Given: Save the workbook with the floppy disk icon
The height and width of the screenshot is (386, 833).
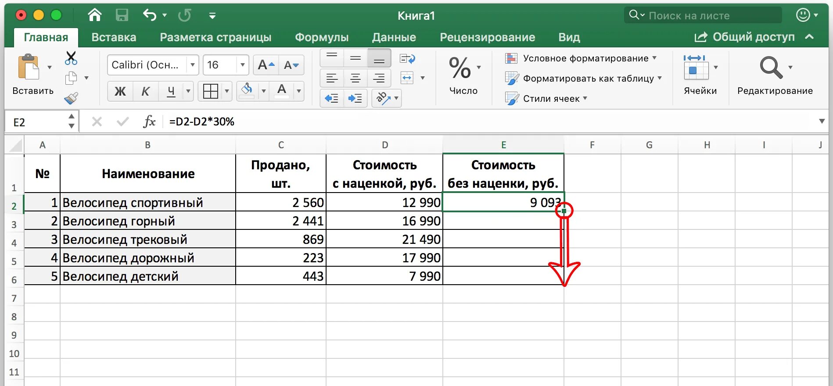Looking at the screenshot, I should [x=122, y=15].
